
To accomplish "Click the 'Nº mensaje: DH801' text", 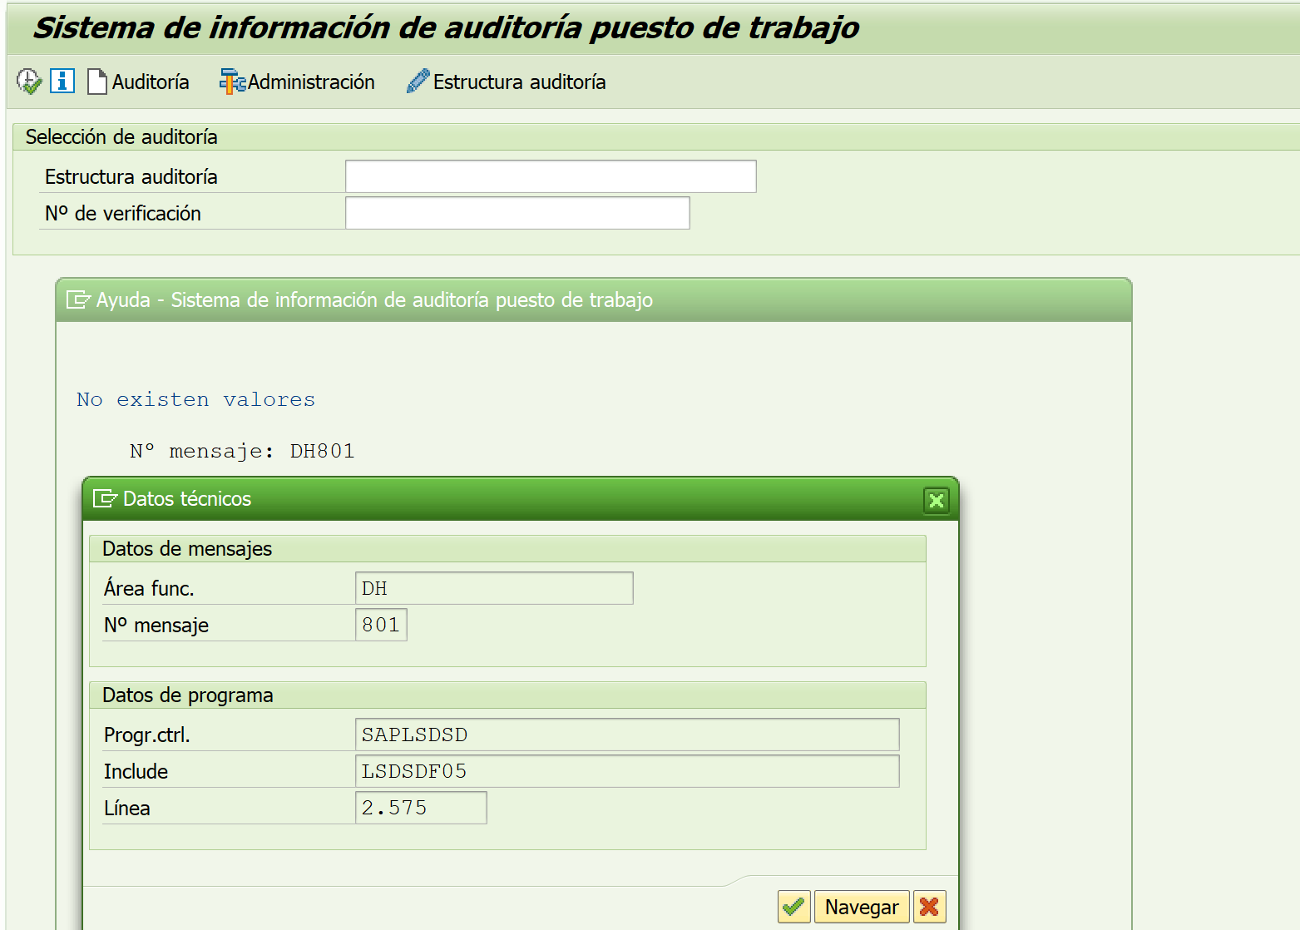I will pos(242,451).
